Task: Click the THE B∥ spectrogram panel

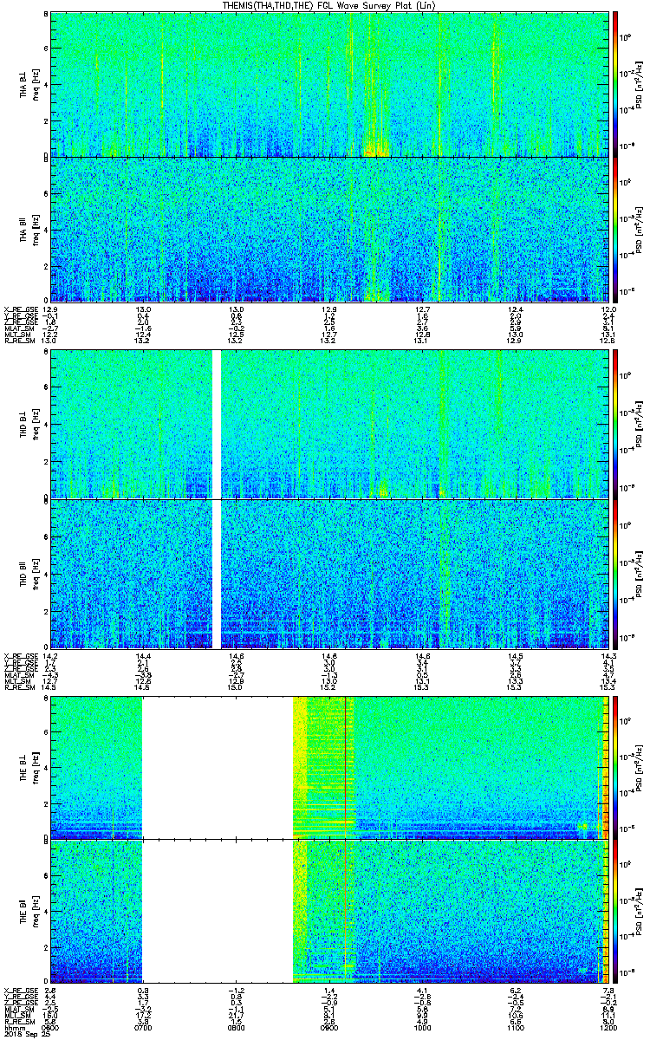Action: point(328,910)
